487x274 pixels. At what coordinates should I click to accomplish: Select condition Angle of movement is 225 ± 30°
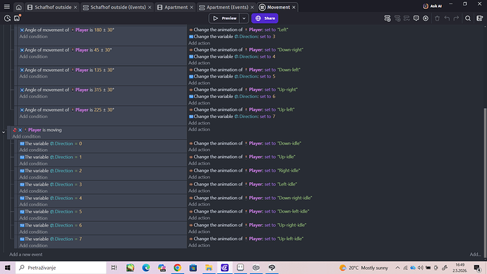[67, 109]
